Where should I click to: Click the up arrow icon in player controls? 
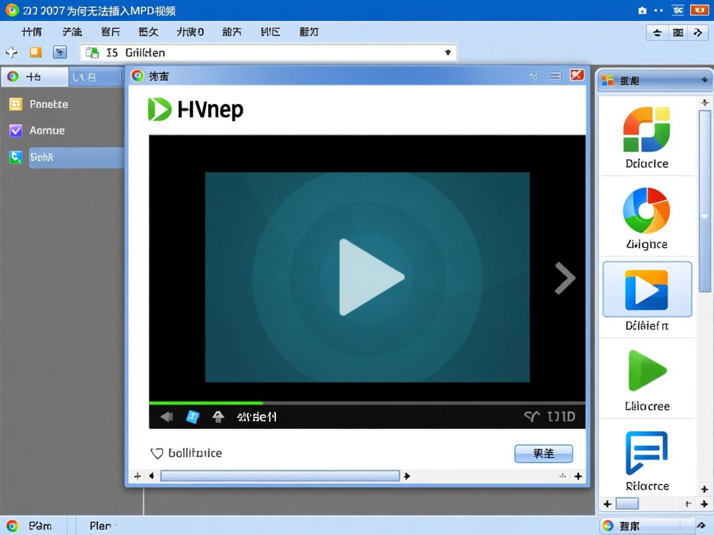pos(218,417)
